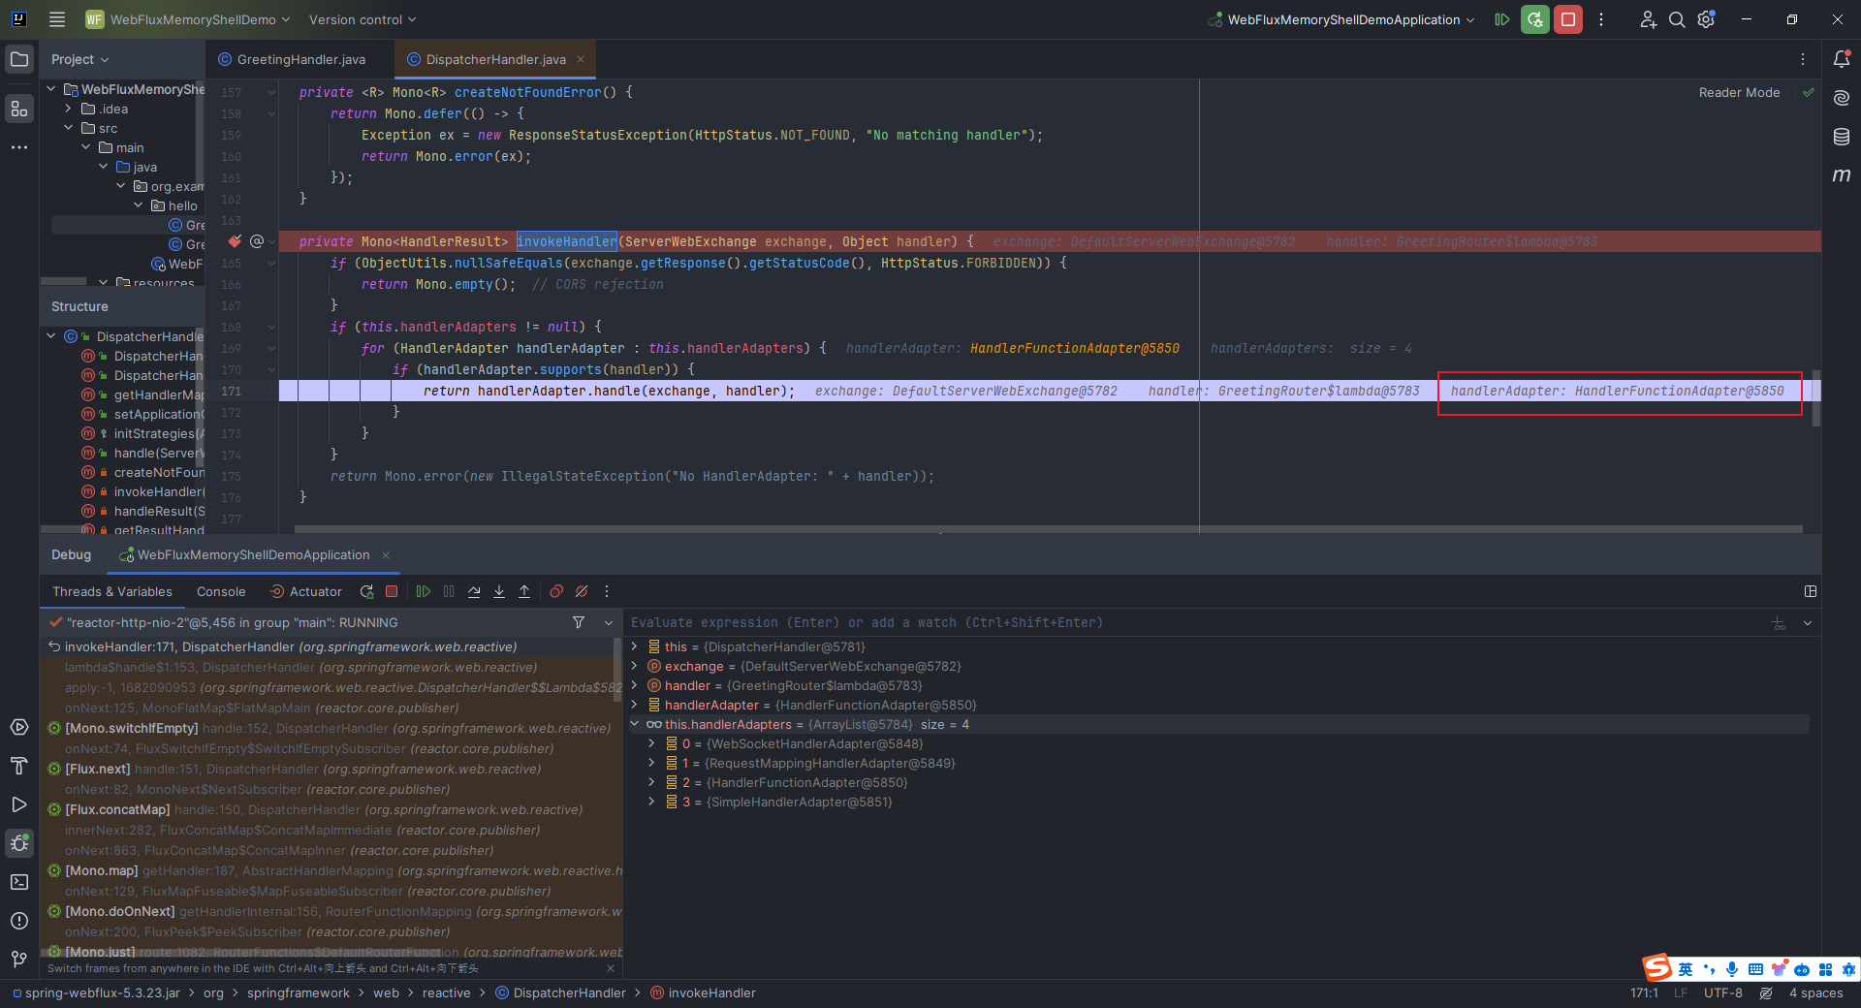
Task: Open the Actuator debug tab
Action: tap(305, 591)
